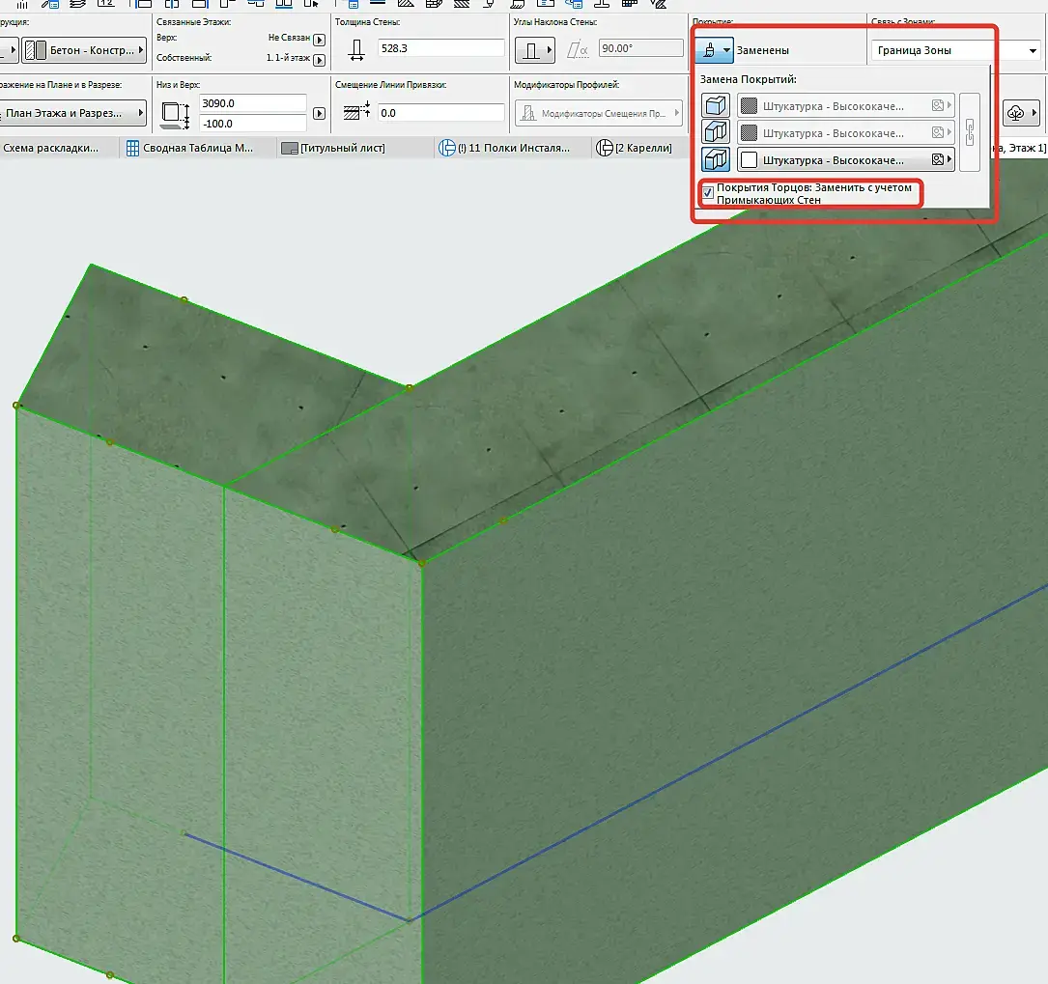Click the layout icon on Титульный лист tab
Viewport: 1048px width, 984px height.
pyautogui.click(x=290, y=149)
